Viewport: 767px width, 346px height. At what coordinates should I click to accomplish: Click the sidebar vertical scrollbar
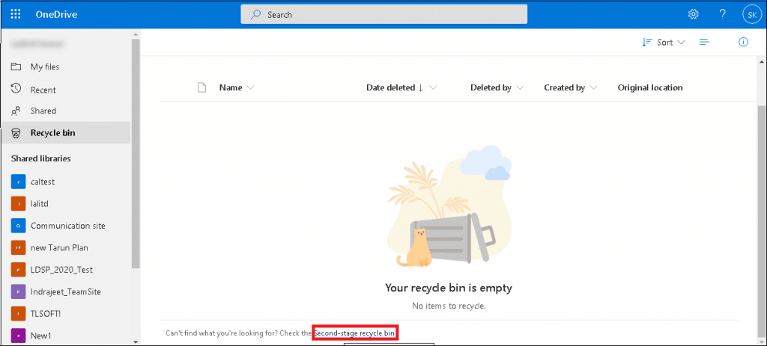click(x=136, y=154)
